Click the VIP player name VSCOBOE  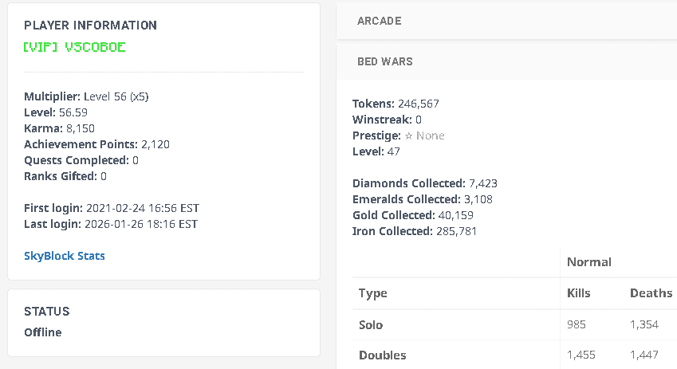[75, 47]
